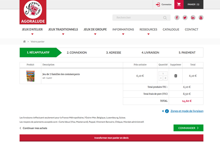Image resolution: width=220 pixels, height=158 pixels.
Task: Open the Contact menu item
Action: [x=192, y=29]
